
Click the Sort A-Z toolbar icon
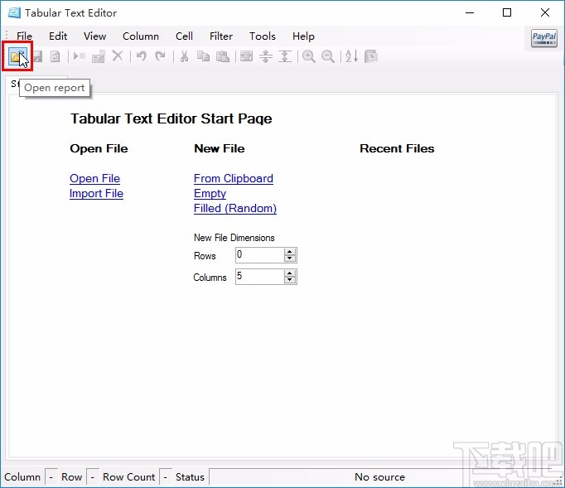click(351, 56)
